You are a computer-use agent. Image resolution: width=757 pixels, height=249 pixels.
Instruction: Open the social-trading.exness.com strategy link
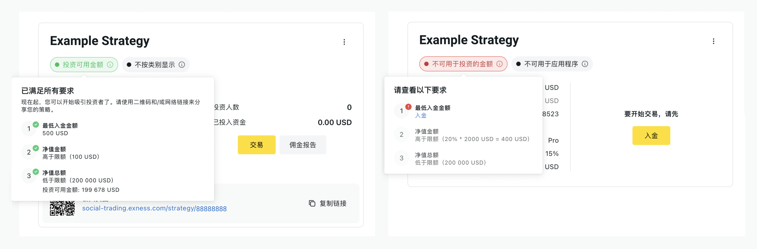(x=154, y=208)
